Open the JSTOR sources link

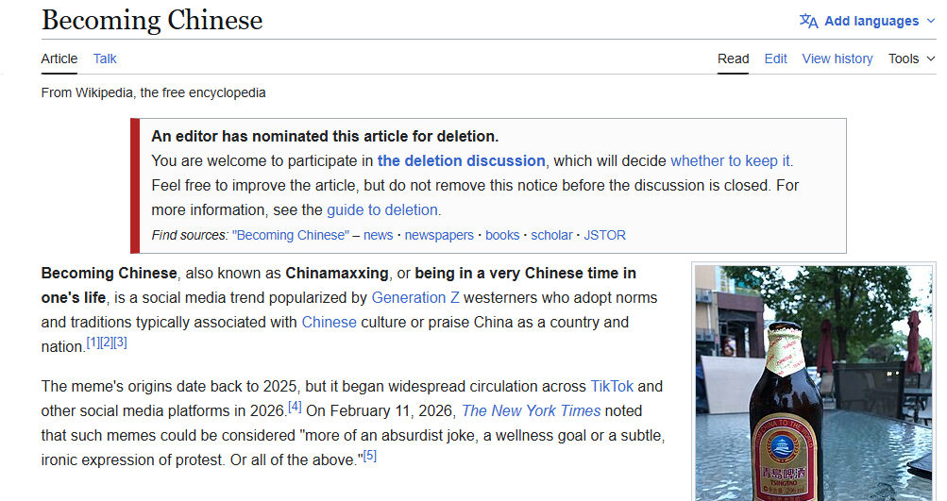coord(604,235)
